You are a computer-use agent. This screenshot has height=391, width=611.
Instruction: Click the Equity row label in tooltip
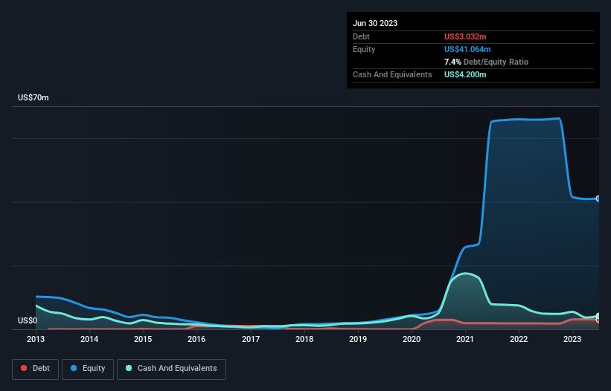364,49
